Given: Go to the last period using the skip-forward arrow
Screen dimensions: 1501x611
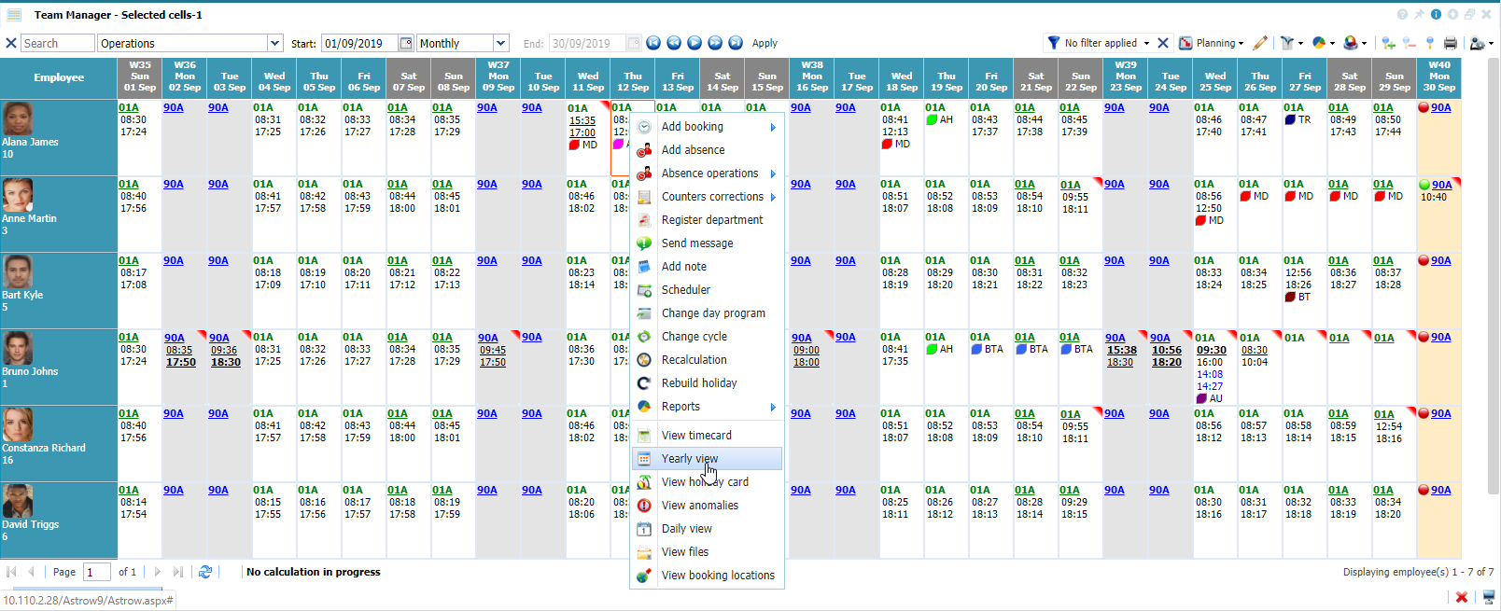Looking at the screenshot, I should pyautogui.click(x=736, y=43).
